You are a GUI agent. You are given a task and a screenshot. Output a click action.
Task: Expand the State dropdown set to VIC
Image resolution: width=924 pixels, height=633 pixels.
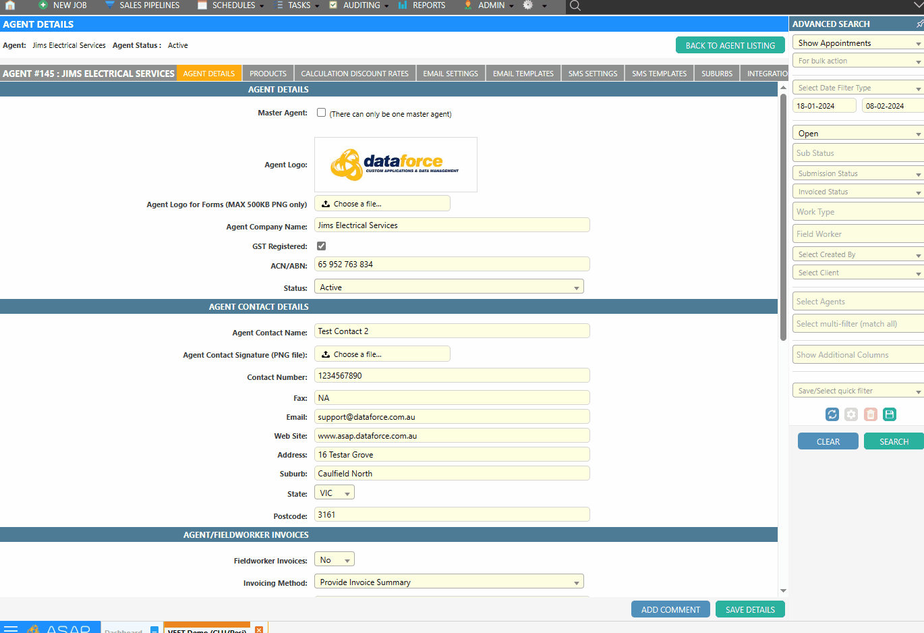[x=334, y=492]
